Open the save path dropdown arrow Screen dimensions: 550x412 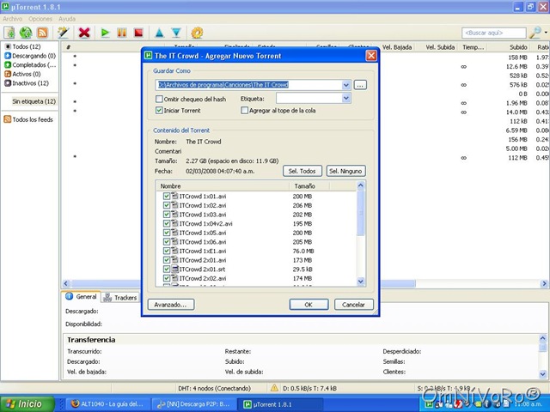(345, 85)
